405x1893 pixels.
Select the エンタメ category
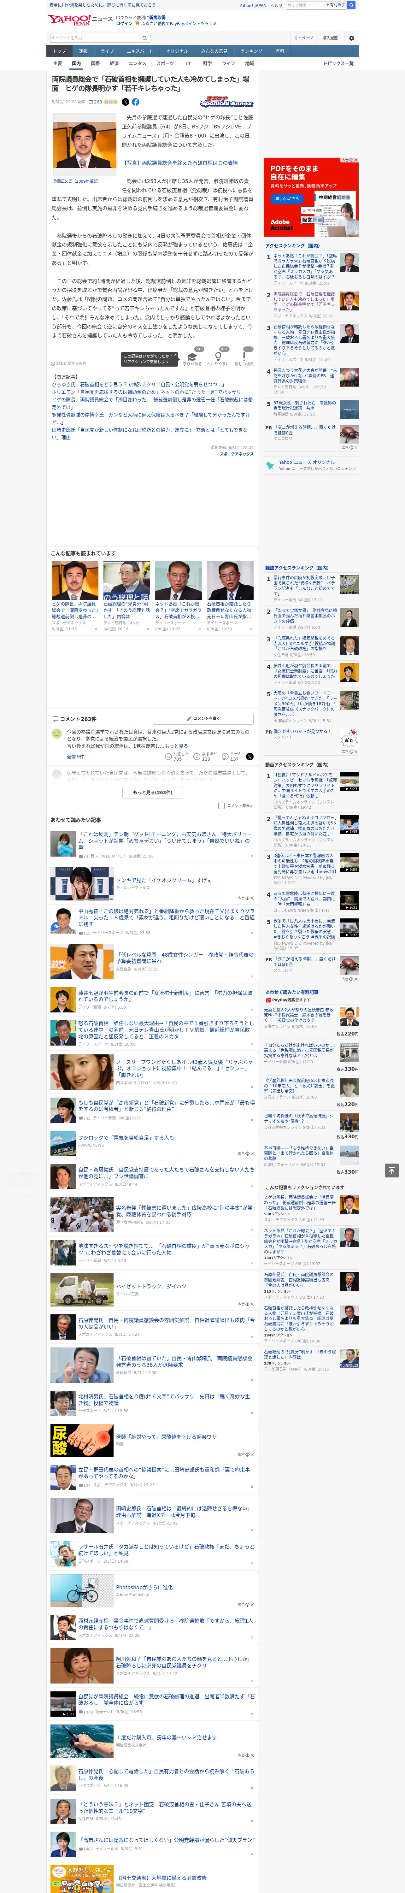(x=138, y=63)
